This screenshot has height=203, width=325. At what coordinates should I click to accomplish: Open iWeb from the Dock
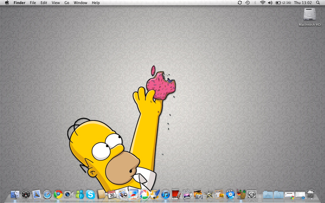[x=219, y=194]
